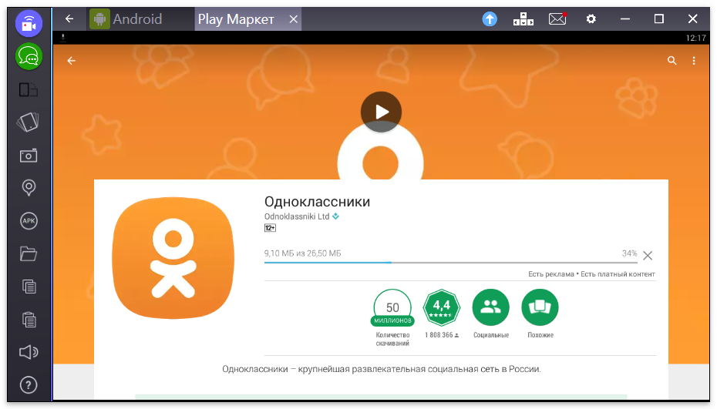
Task: Minimize the BlueStacks window
Action: click(625, 18)
